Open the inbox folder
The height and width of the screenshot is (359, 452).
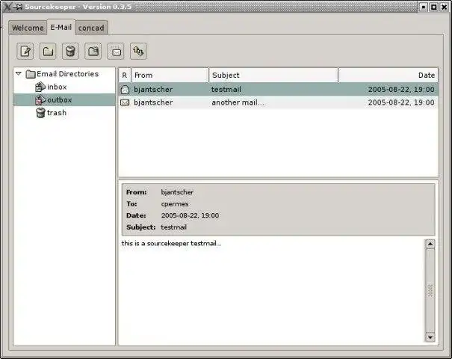point(57,87)
